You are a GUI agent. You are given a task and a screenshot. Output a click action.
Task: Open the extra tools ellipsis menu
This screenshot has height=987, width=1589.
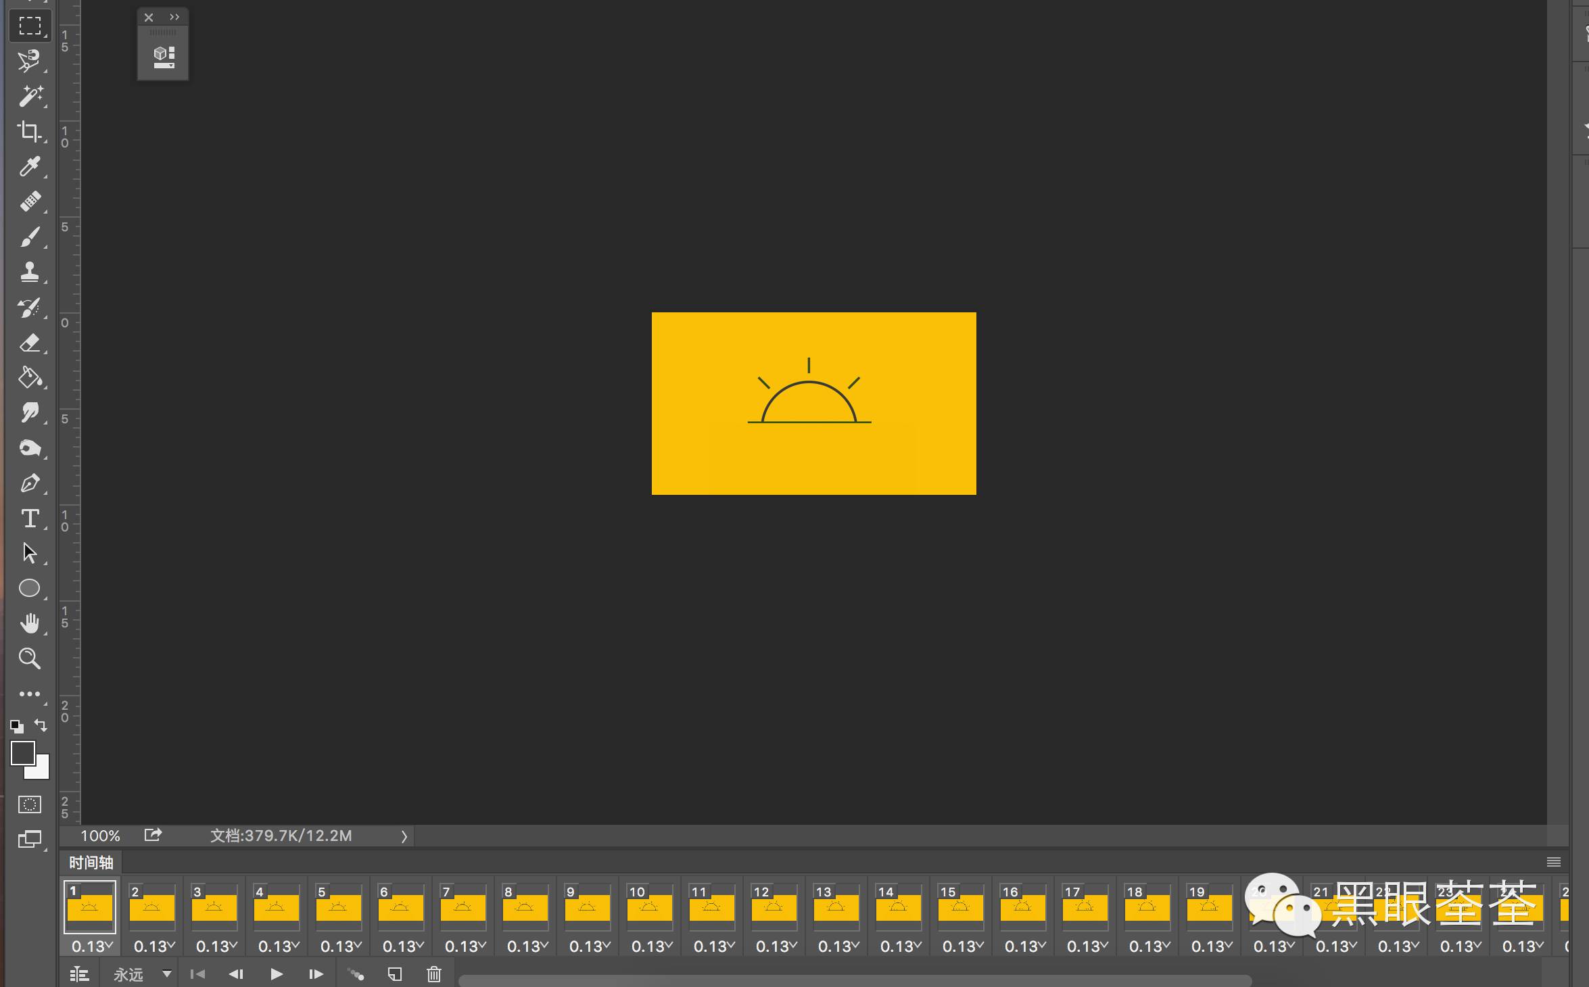(30, 694)
